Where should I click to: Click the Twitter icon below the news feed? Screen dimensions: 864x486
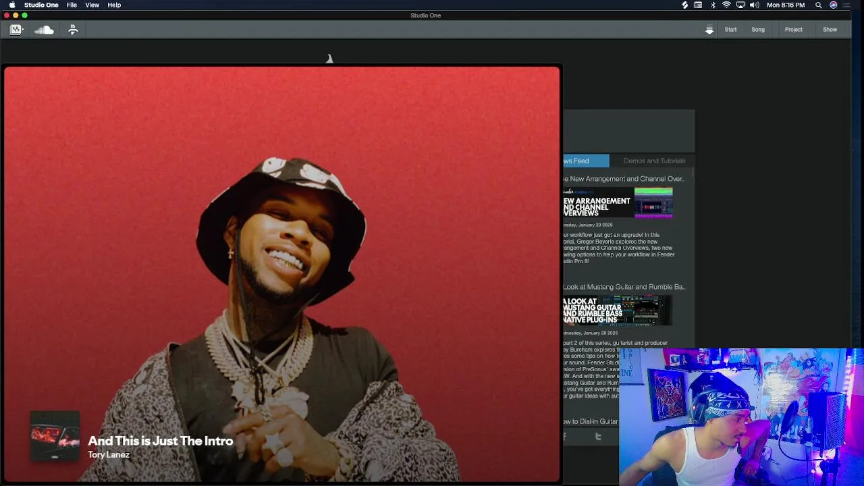(x=598, y=437)
